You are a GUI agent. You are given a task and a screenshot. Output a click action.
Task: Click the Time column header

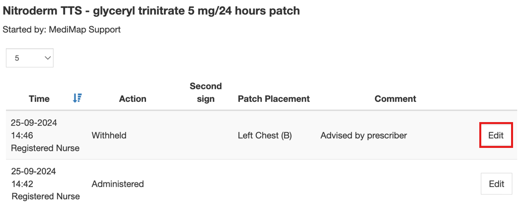(x=39, y=99)
